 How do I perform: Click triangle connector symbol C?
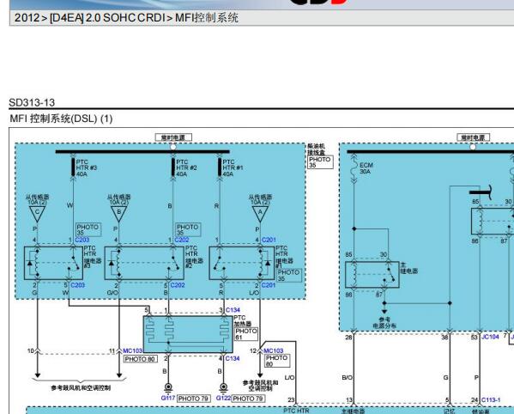point(37,213)
